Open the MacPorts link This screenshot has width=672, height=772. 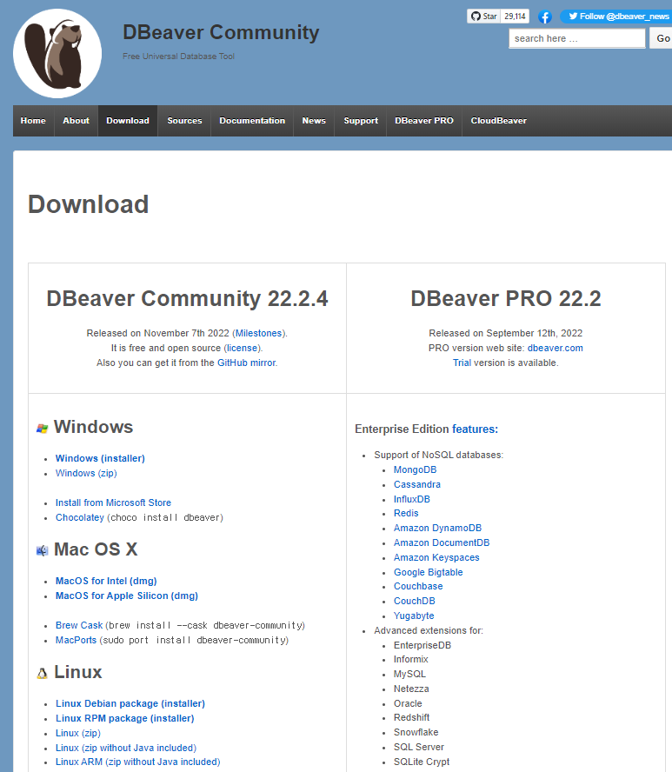click(x=76, y=640)
